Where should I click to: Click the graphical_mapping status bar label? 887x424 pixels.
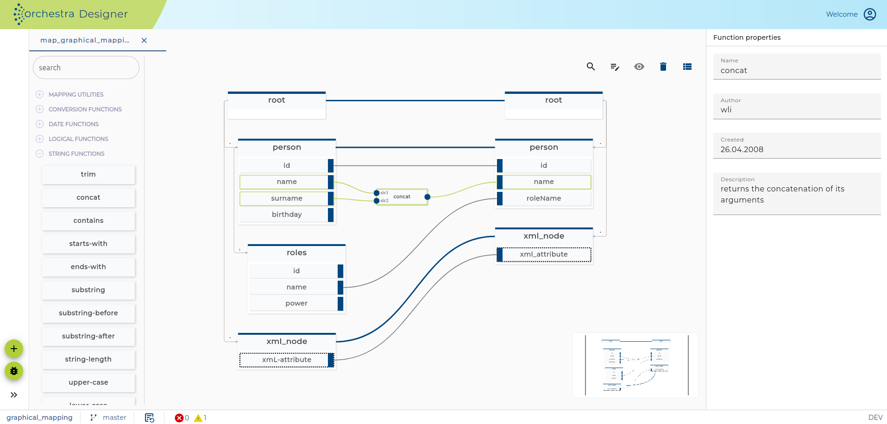(x=39, y=418)
